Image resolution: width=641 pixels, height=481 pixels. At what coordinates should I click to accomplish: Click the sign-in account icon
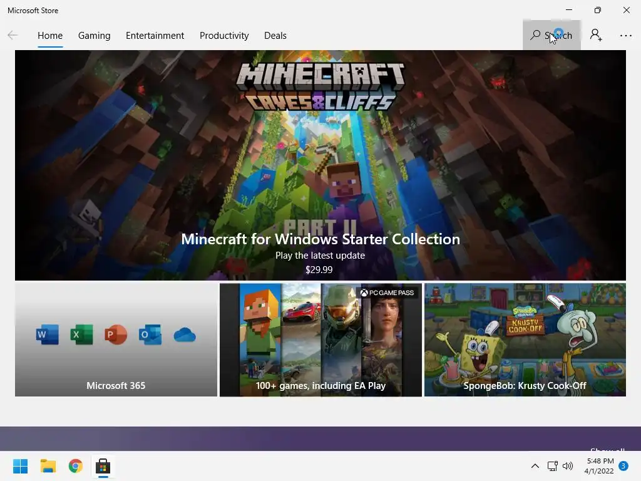[x=596, y=35]
